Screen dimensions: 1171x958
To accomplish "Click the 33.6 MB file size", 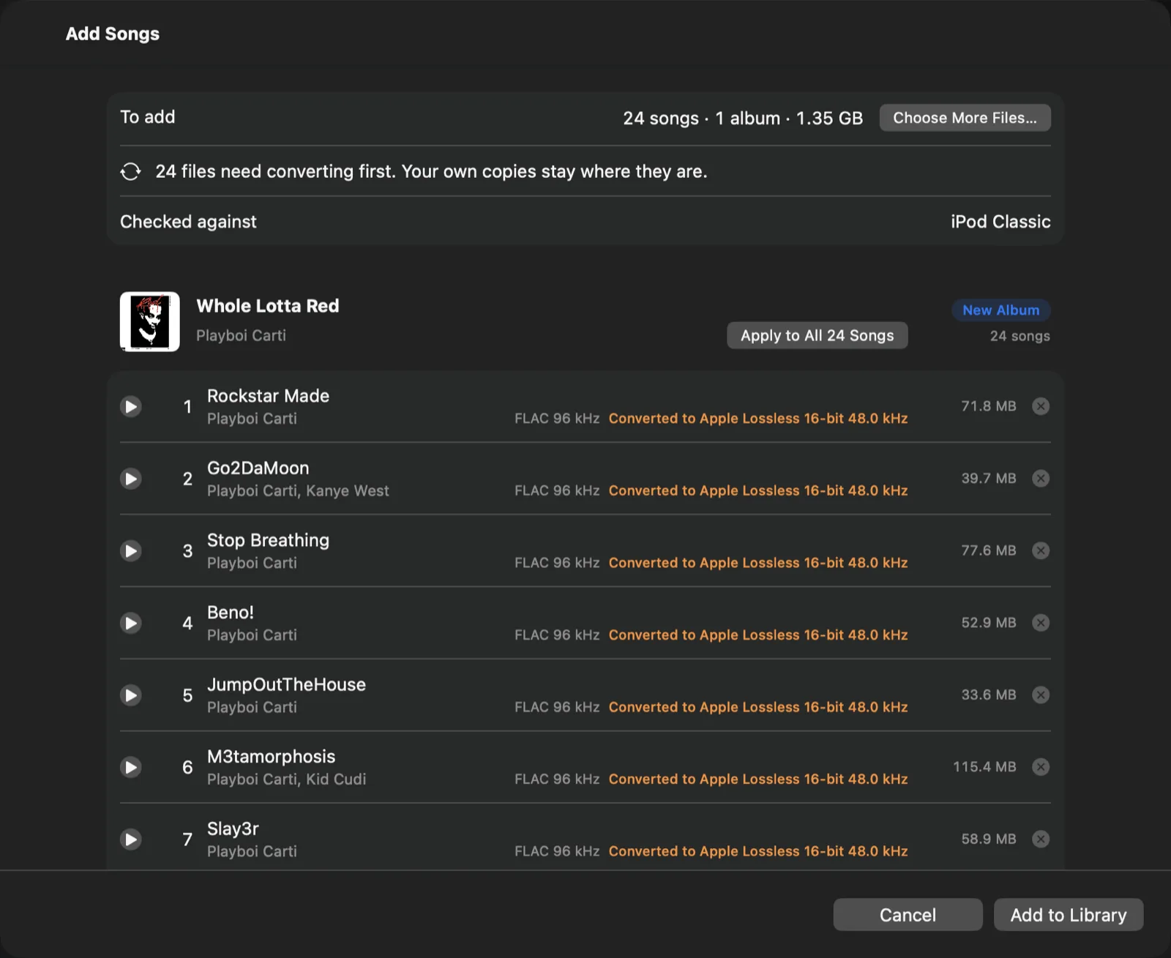I will 989,695.
